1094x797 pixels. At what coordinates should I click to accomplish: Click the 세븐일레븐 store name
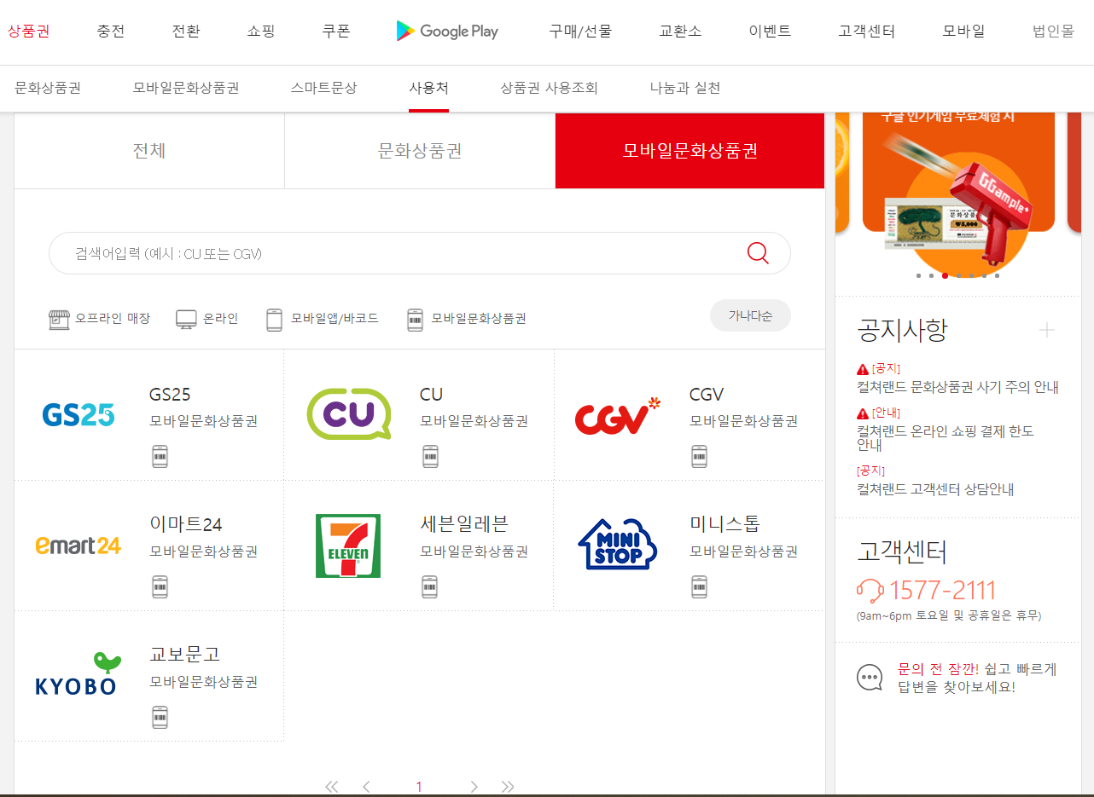[x=464, y=523]
